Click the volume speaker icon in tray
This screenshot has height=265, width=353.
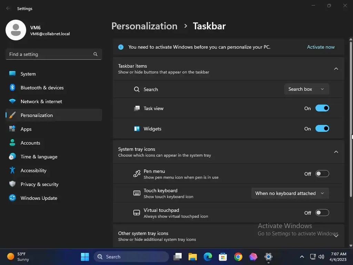pyautogui.click(x=321, y=257)
